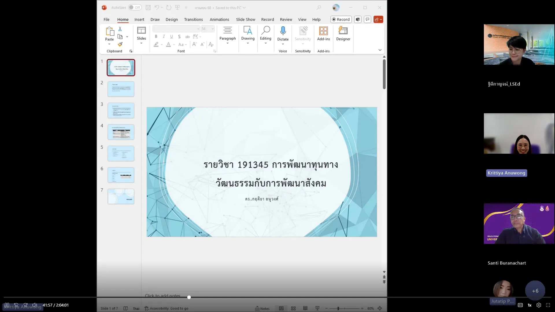Screen dimensions: 555x312
Task: Start Slide Show from the status bar icon
Action: pyautogui.click(x=317, y=308)
